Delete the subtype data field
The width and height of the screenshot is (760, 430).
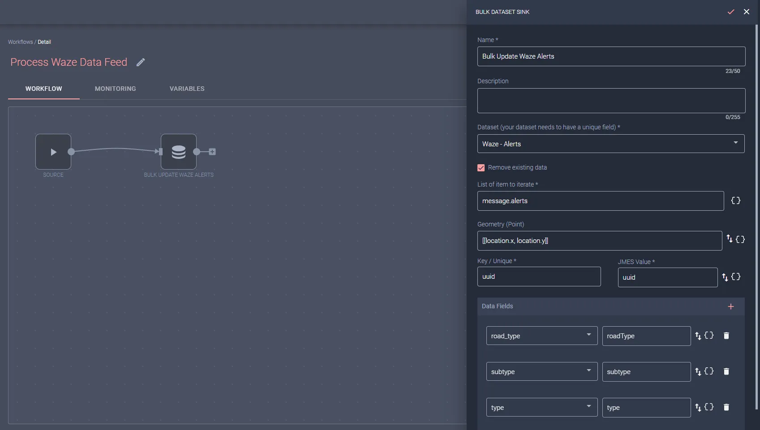[726, 371]
